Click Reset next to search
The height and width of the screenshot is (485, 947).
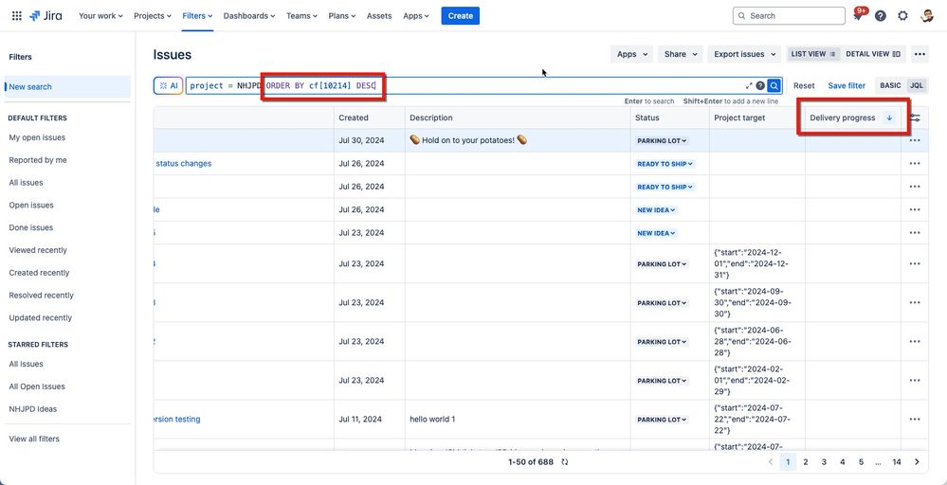804,85
